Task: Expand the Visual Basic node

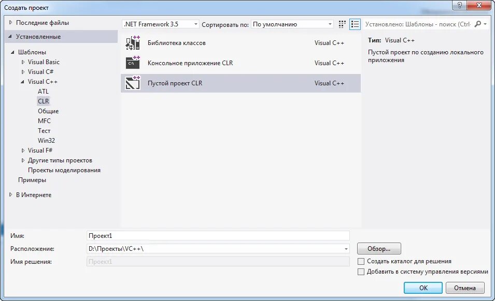Action: coord(23,62)
